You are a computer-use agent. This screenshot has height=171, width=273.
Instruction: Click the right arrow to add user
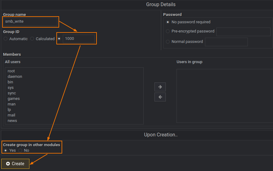160,87
